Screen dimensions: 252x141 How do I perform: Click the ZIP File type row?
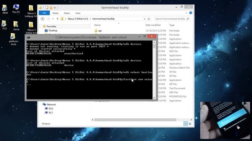173,84
